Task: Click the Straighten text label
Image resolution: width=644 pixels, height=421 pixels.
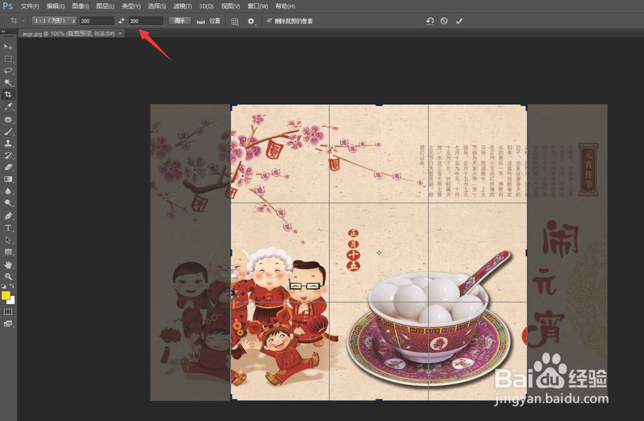Action: click(x=215, y=21)
